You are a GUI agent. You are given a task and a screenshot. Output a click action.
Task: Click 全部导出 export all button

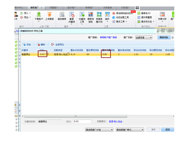coord(58,44)
